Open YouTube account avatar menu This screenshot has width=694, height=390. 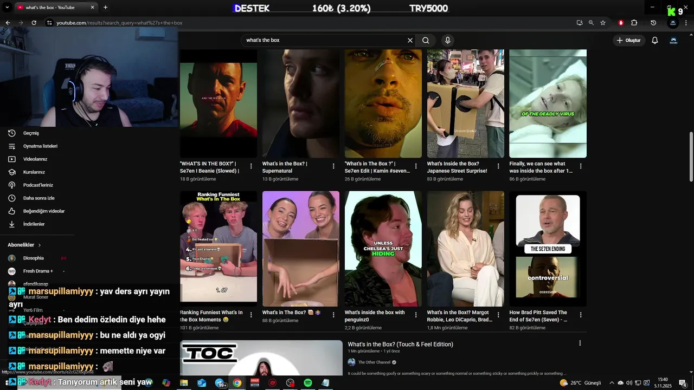pos(673,40)
